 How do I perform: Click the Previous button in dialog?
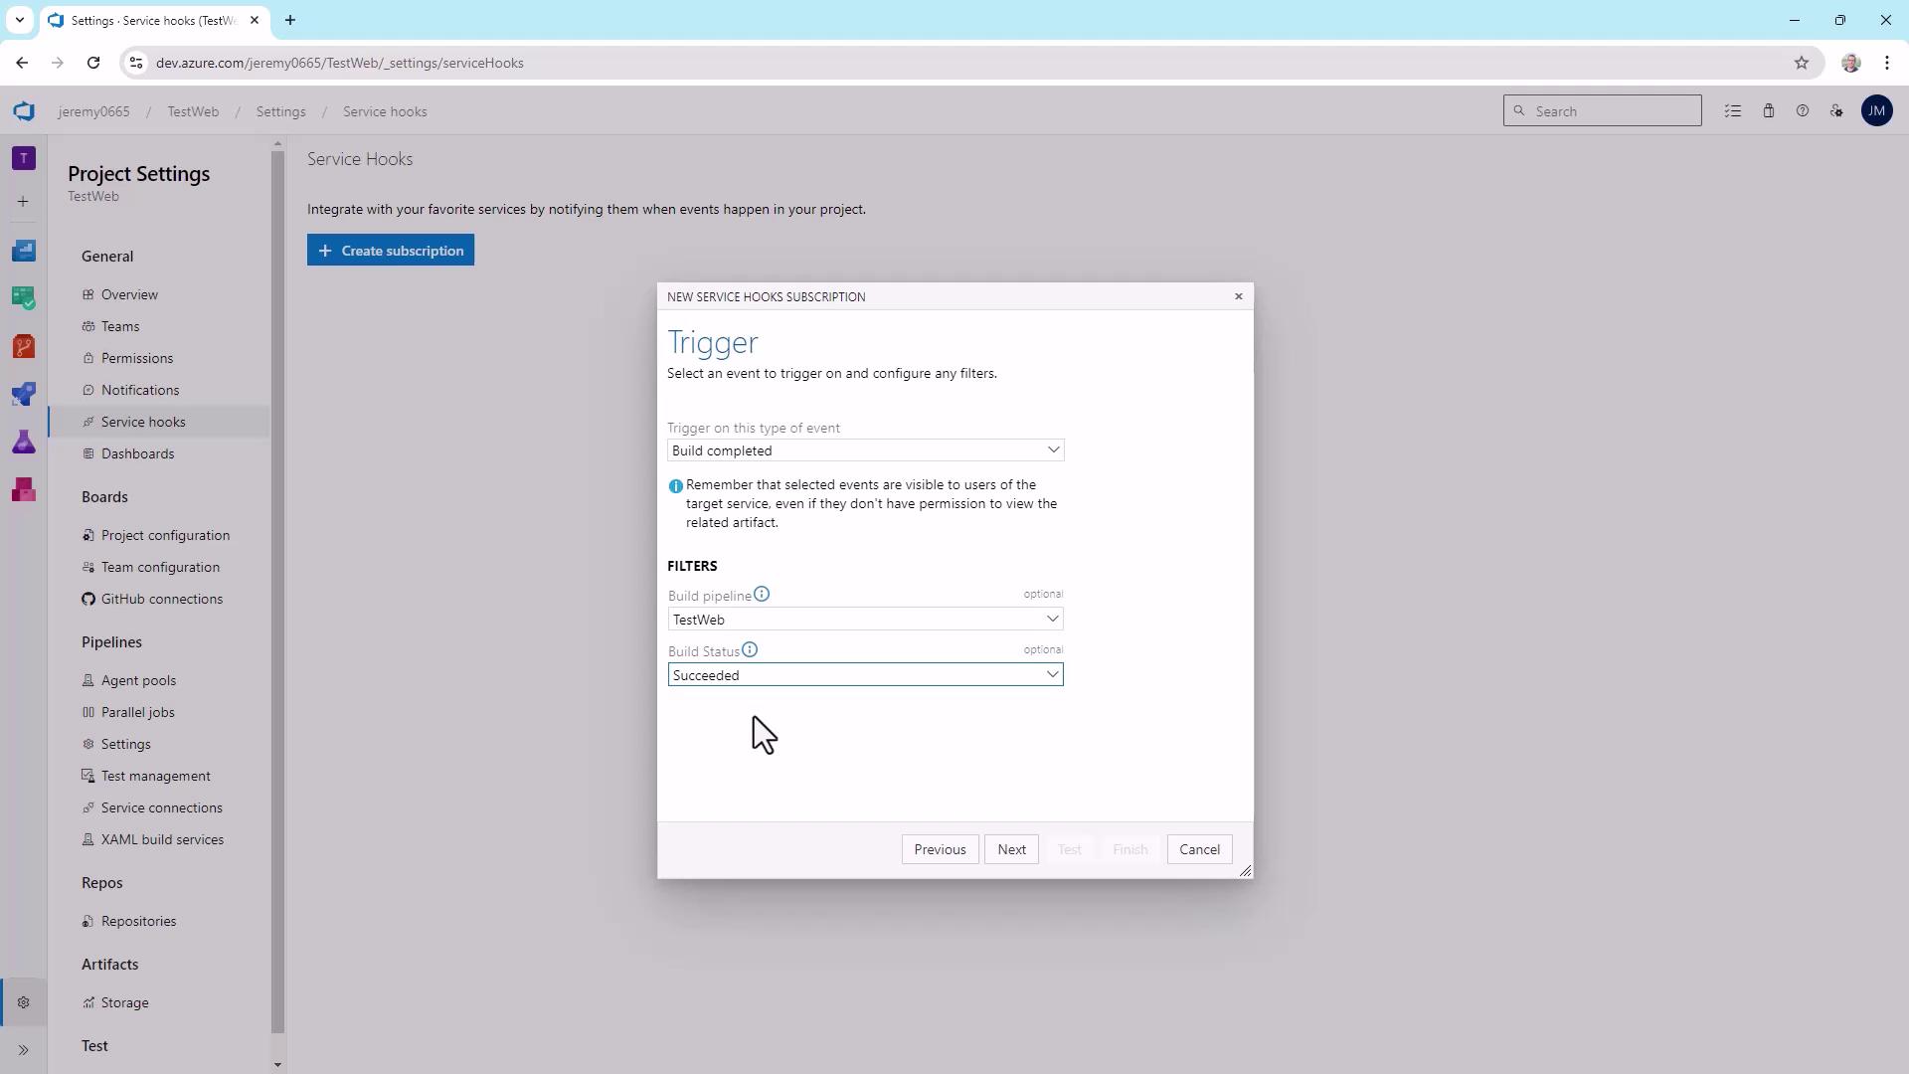940,849
